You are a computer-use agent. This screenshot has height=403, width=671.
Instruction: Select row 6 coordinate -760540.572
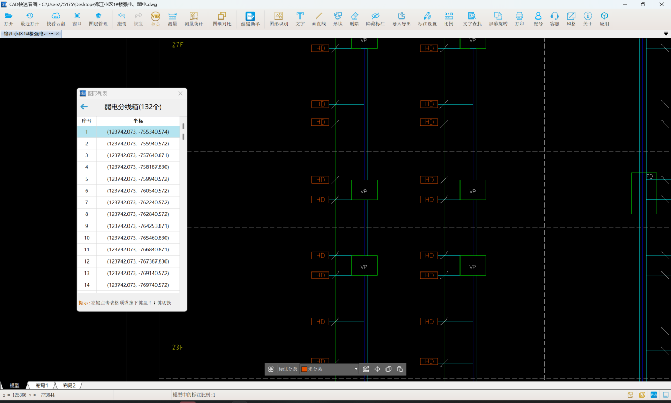point(128,191)
